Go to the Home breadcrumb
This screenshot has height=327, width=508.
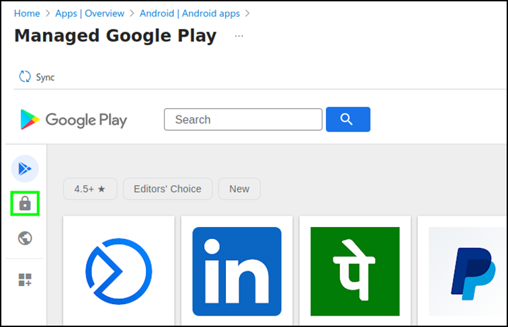(x=27, y=13)
